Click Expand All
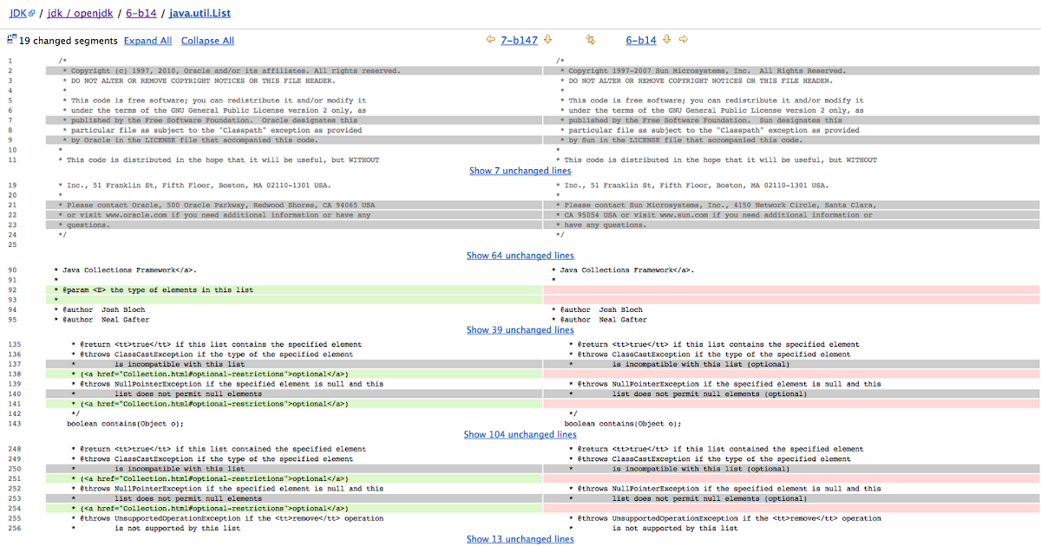Viewport: 1041px width, 546px height. tap(147, 40)
